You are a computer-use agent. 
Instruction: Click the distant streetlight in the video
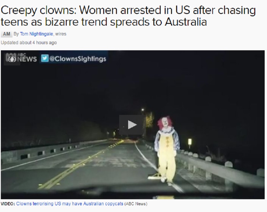(x=143, y=110)
